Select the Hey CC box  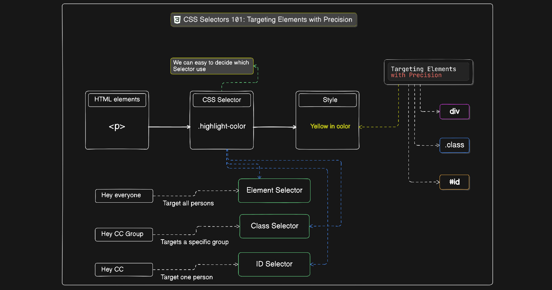coord(124,270)
